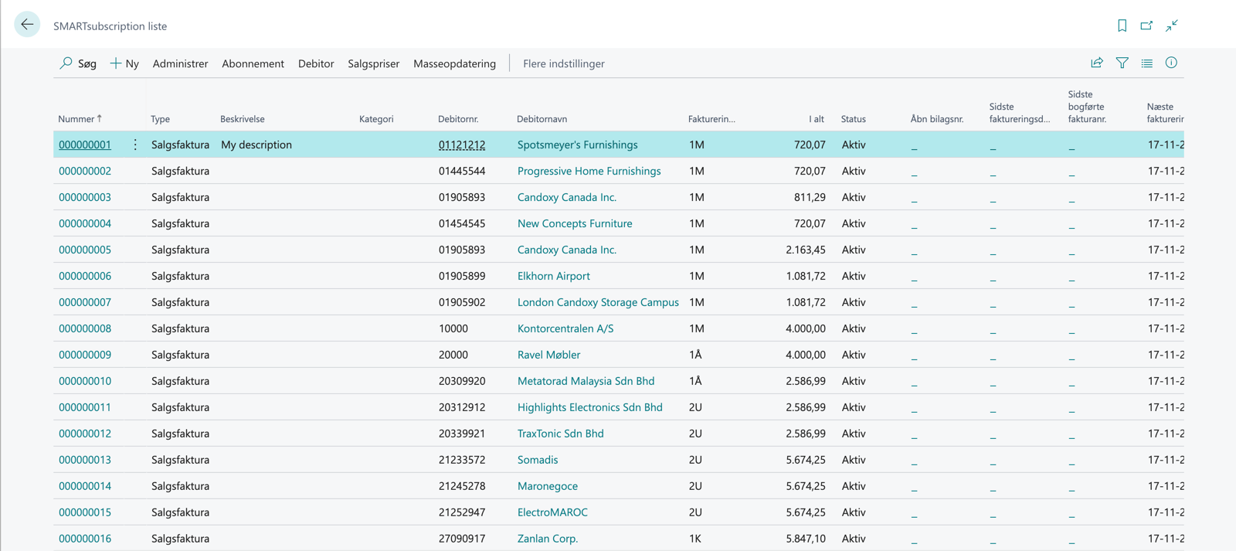Open subscription 000000008 link
The height and width of the screenshot is (551, 1236).
point(85,328)
